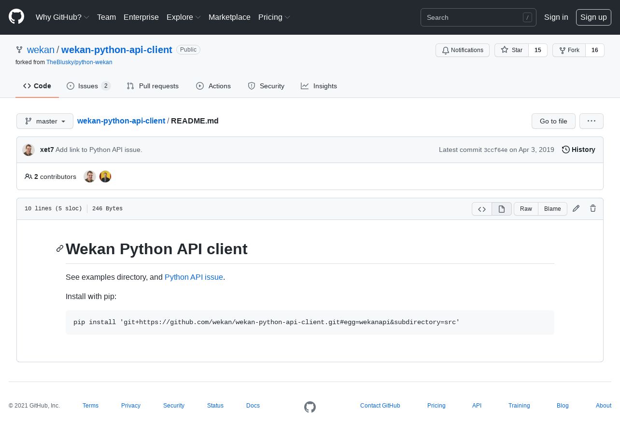The image size is (620, 437).
Task: Open the Privacy footer link
Action: (x=131, y=406)
